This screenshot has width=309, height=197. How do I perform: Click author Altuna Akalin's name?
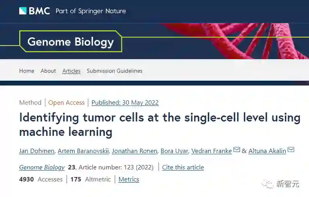[x=267, y=151]
